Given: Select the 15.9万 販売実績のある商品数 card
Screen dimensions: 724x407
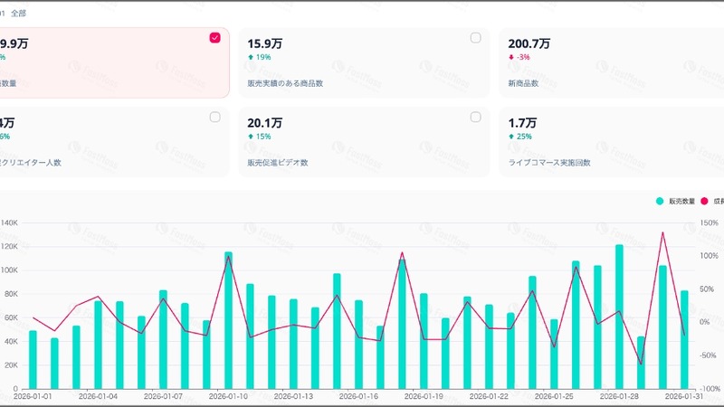Looking at the screenshot, I should [x=364, y=62].
